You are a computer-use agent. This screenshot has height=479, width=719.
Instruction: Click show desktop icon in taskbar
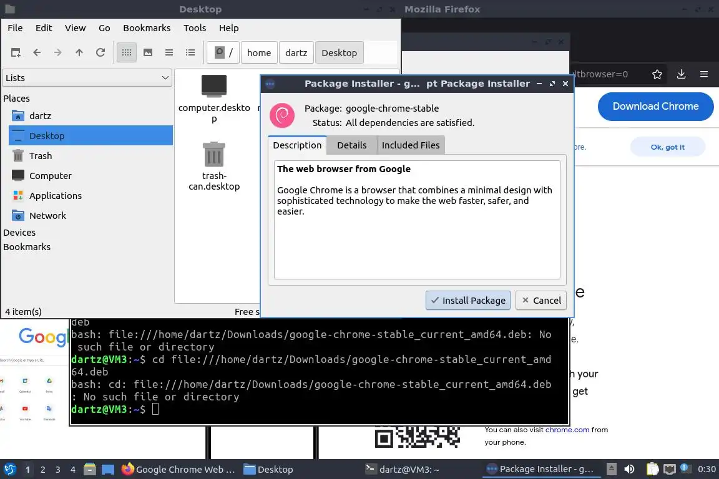pyautogui.click(x=108, y=470)
